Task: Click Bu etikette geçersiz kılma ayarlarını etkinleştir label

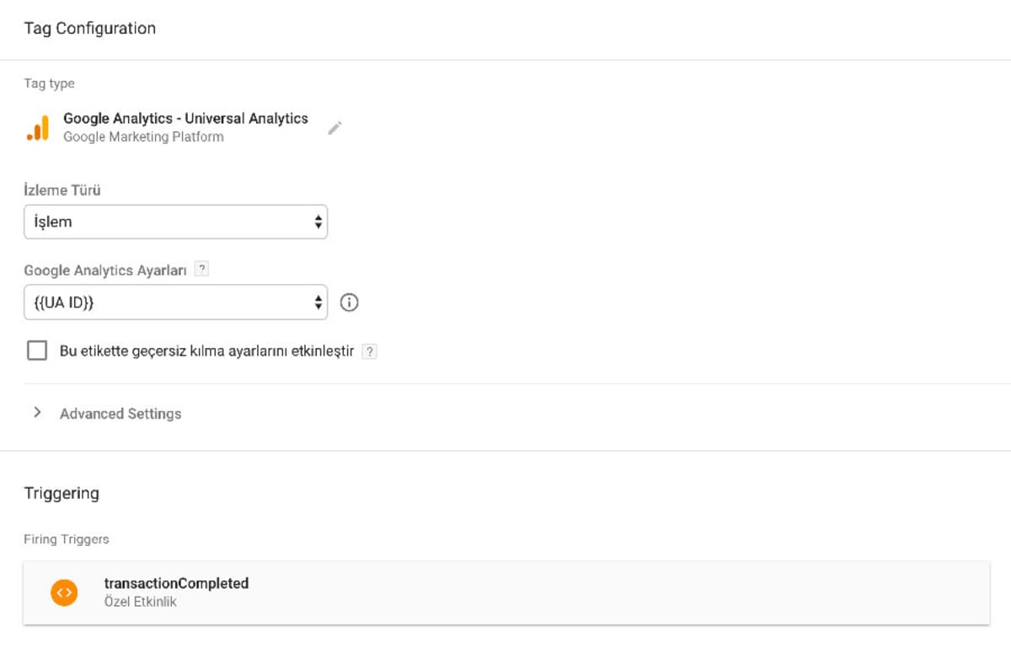Action: point(206,351)
